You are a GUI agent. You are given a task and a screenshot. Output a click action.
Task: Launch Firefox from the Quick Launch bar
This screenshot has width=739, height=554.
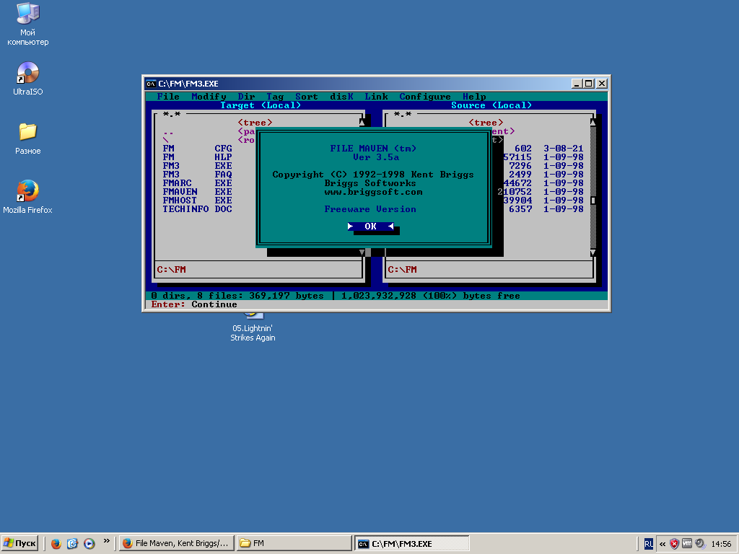point(56,544)
